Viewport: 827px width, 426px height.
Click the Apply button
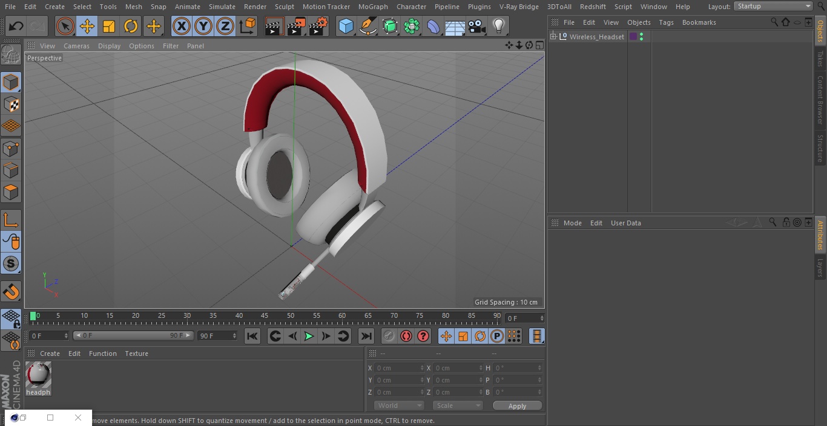coord(517,406)
